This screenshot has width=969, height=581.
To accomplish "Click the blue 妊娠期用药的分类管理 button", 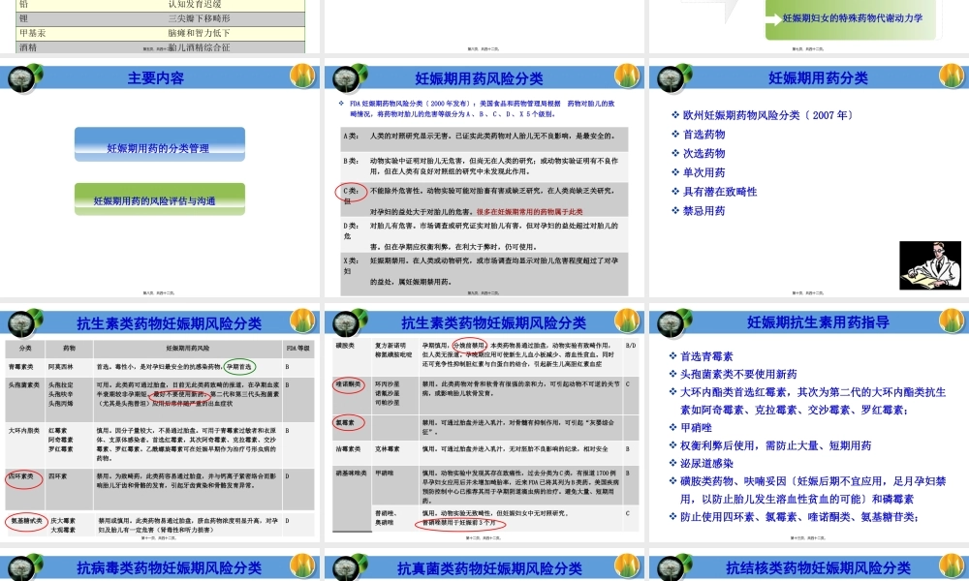I will 158,148.
